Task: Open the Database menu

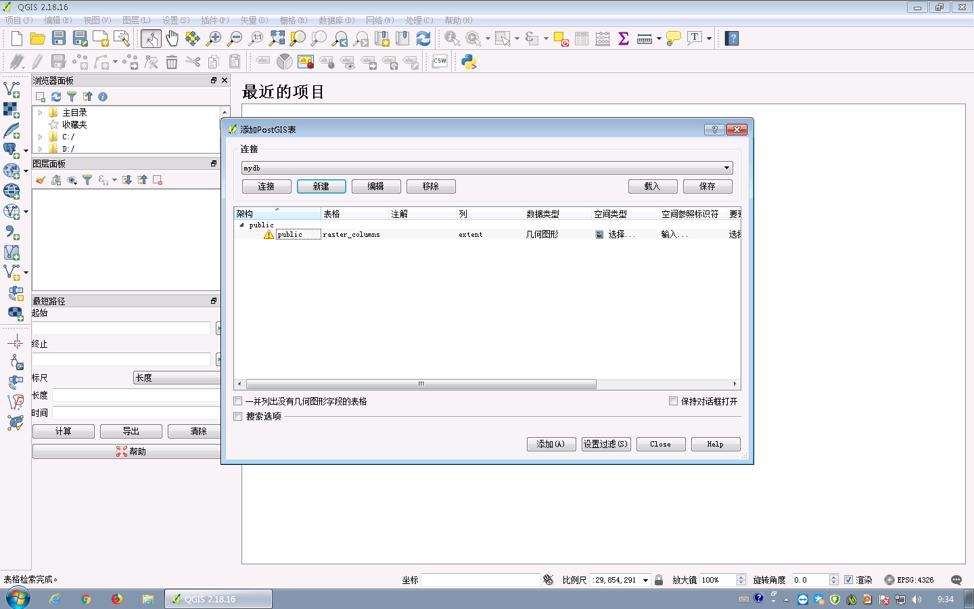Action: (x=337, y=20)
